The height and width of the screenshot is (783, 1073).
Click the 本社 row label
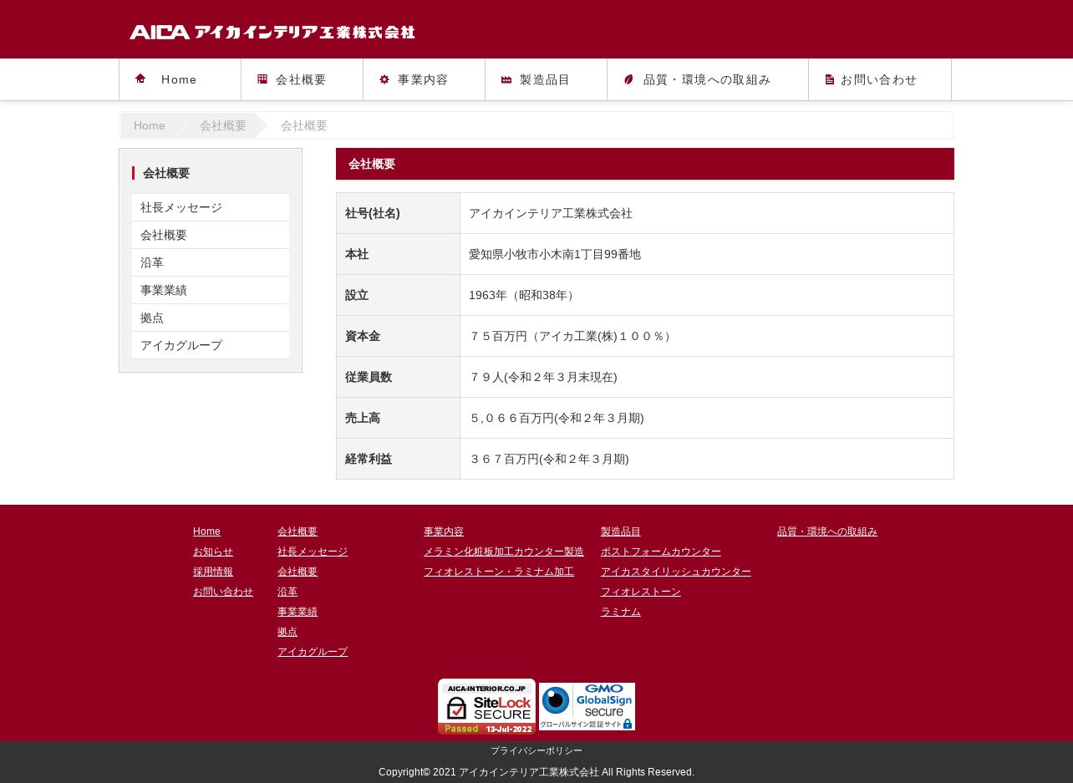(x=357, y=254)
